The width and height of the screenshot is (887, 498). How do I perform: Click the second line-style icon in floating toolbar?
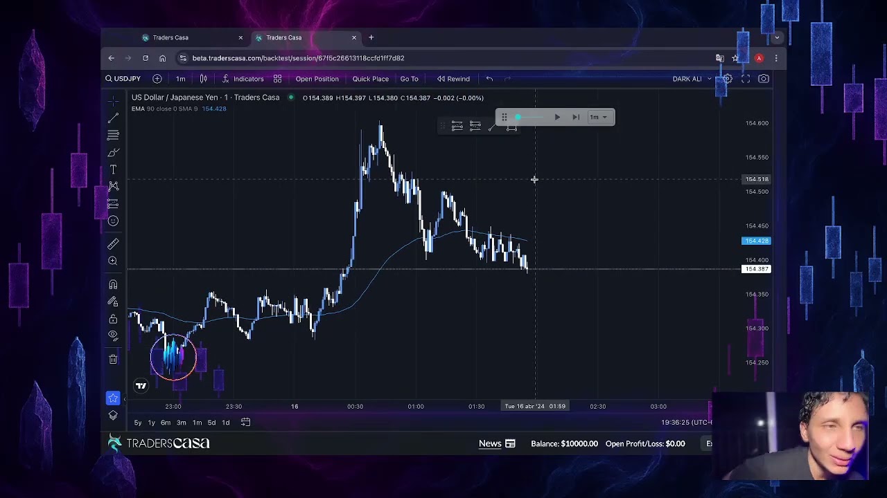pyautogui.click(x=475, y=126)
